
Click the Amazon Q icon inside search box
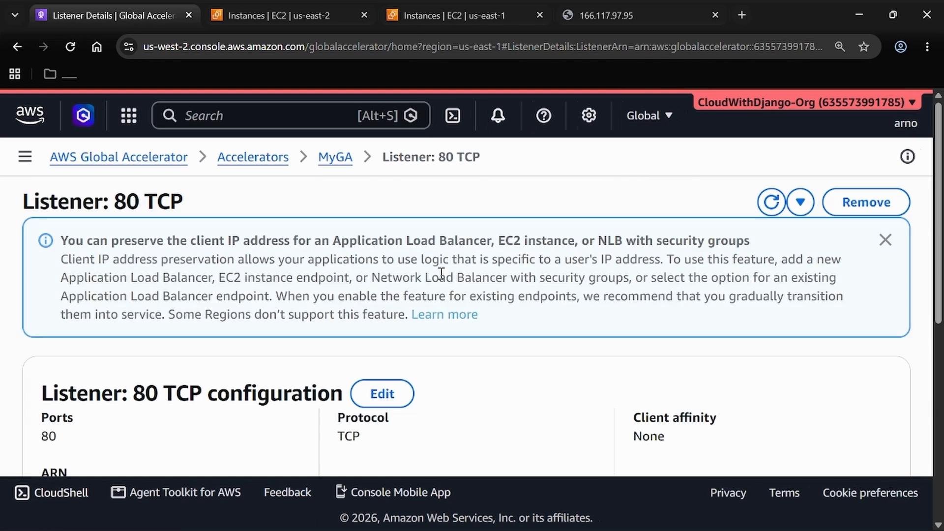(411, 116)
